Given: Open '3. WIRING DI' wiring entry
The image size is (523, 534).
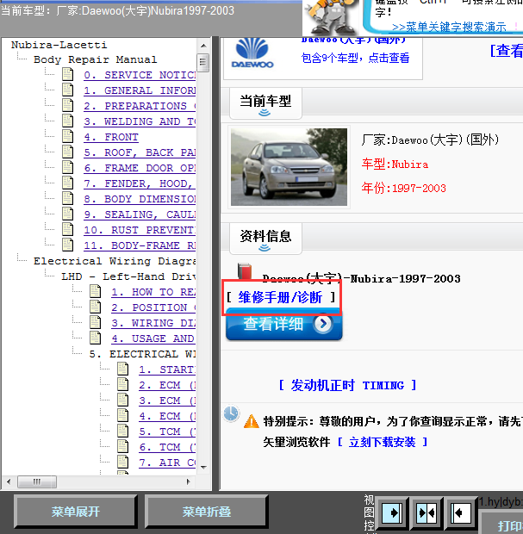Looking at the screenshot, I should tap(153, 323).
